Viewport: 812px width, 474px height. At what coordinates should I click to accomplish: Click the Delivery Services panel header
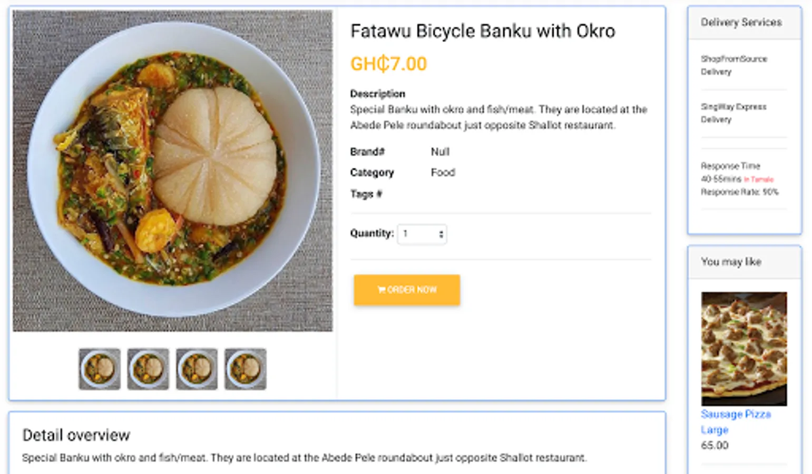coord(741,23)
